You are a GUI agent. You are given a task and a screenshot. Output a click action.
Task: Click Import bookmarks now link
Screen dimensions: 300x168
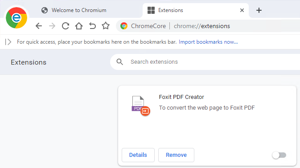point(208,42)
